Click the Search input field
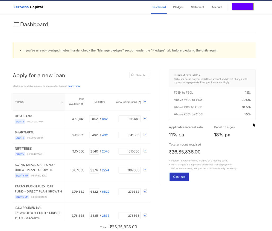The height and width of the screenshot is (231, 272). 142,75
